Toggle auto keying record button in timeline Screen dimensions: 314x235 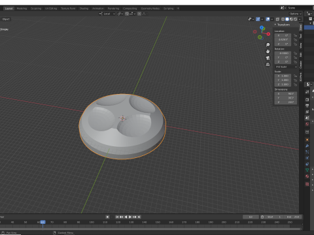click(x=107, y=217)
